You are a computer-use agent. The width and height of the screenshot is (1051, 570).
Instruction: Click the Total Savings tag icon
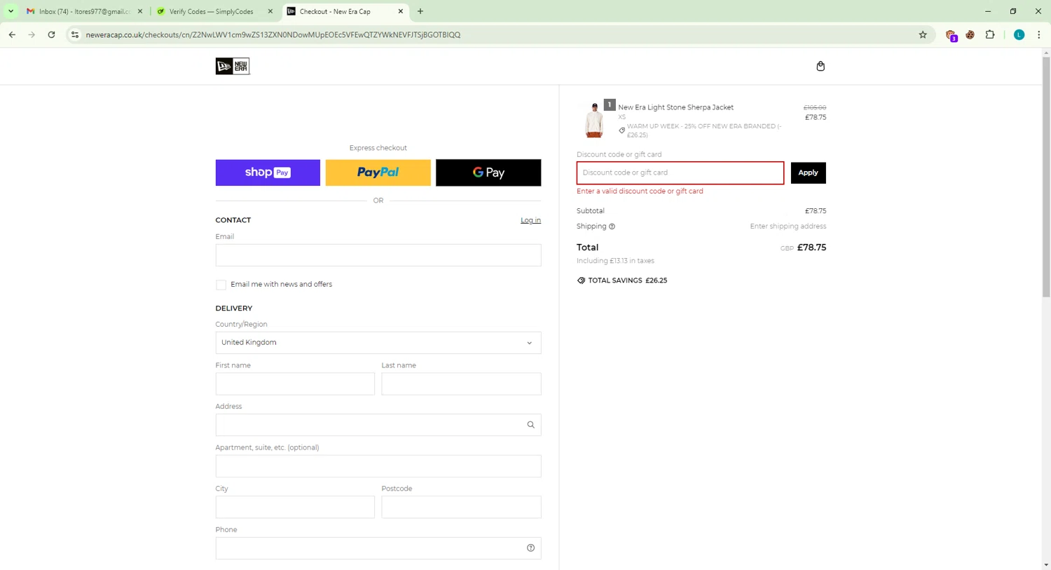pos(581,280)
